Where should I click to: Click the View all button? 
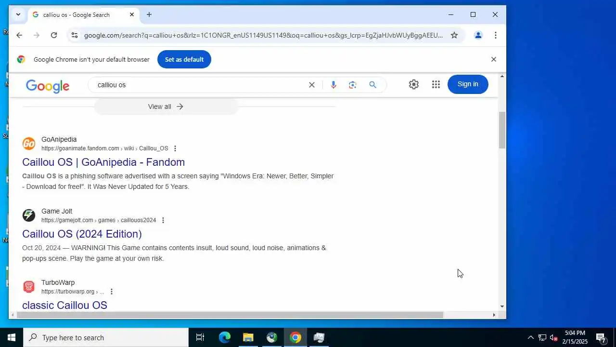pyautogui.click(x=166, y=107)
